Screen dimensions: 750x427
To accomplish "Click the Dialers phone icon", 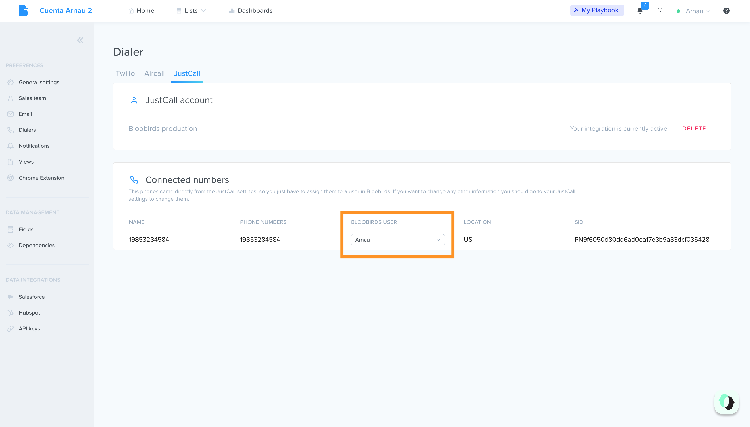I will [11, 130].
